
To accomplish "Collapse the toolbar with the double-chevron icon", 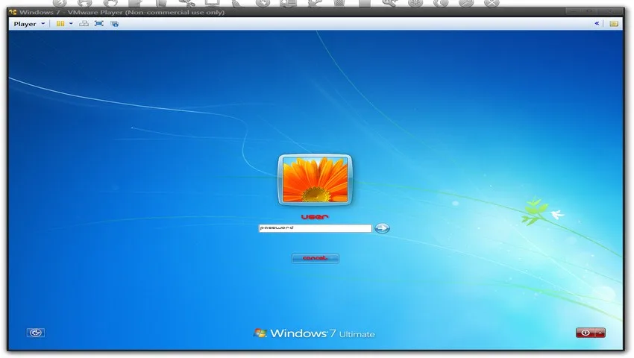I will [597, 23].
